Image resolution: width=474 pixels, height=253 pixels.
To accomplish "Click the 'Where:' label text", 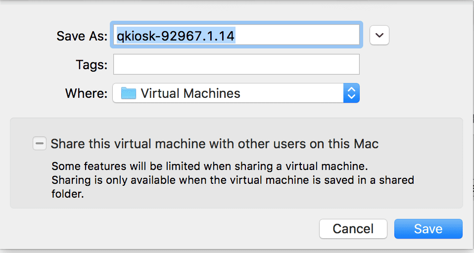I will pos(86,93).
